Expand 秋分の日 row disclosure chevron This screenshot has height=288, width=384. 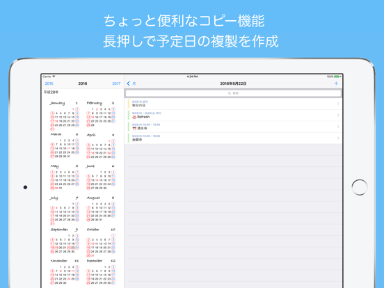click(x=338, y=104)
